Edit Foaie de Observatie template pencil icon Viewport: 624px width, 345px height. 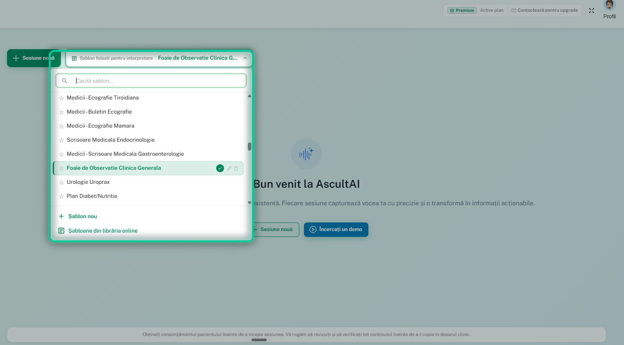(229, 168)
